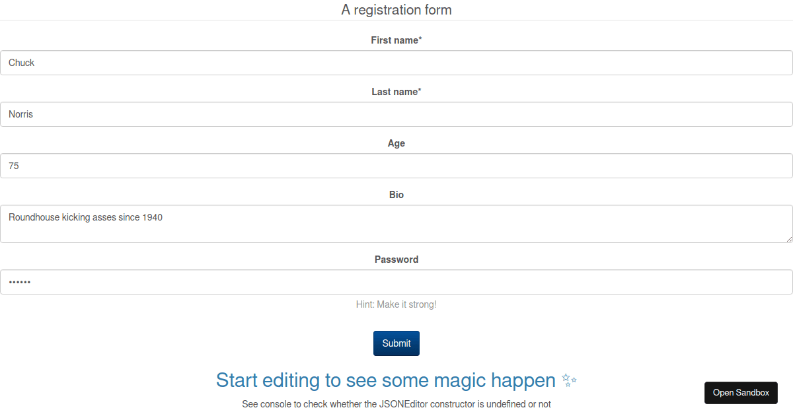793x416 pixels.
Task: Click inside the Bio textarea
Action: click(397, 224)
